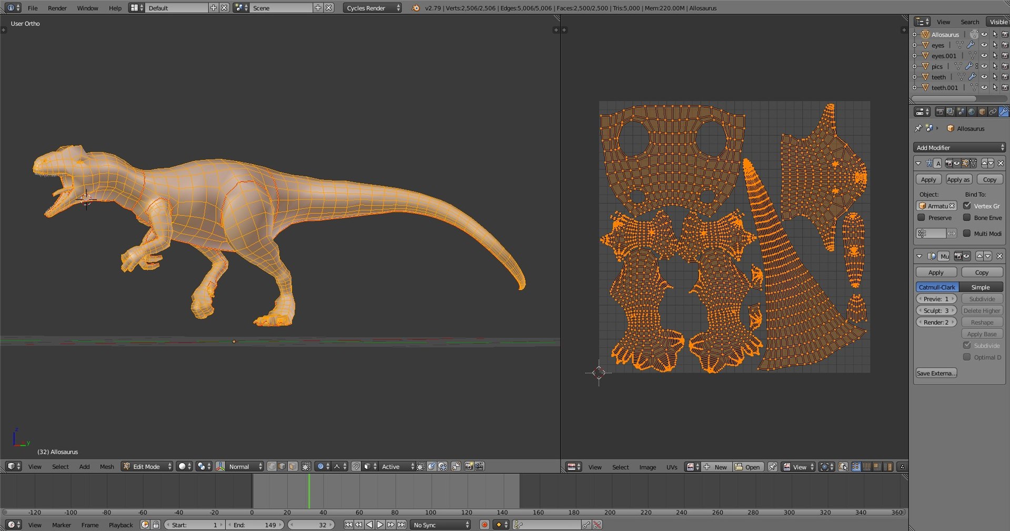1010x531 pixels.
Task: Expand the teeth.001 outliner tree node
Action: [x=914, y=87]
